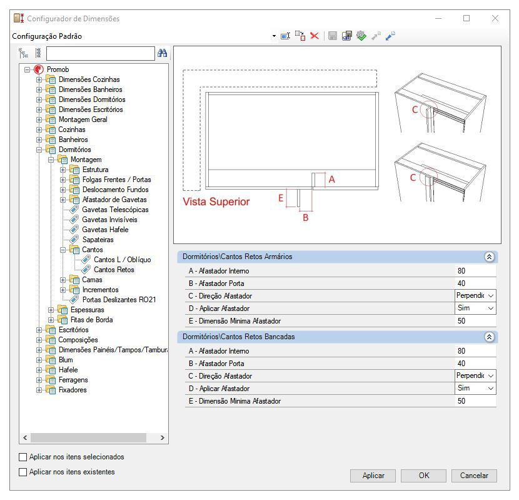This screenshot has height=500, width=519.
Task: Click the tree's horizontal scrollbar right arrow
Action: pos(162,437)
